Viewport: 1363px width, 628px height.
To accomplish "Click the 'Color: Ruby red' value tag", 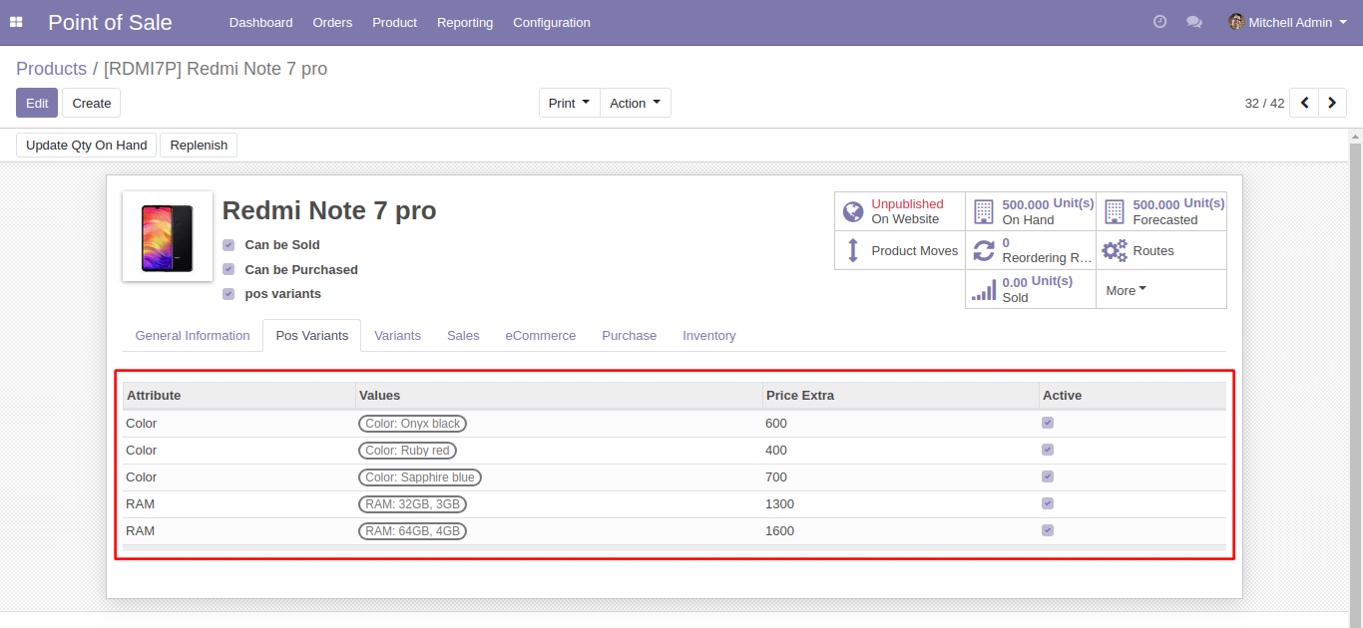I will [x=407, y=451].
